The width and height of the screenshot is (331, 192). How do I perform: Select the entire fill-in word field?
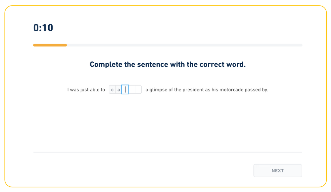point(125,89)
